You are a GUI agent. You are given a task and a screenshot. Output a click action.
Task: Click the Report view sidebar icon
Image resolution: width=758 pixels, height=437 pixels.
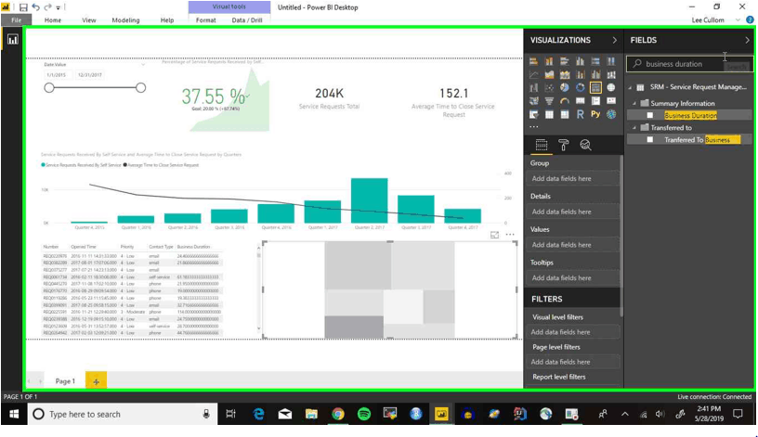13,40
